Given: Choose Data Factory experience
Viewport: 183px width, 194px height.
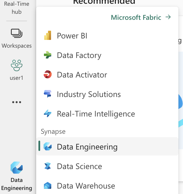Looking at the screenshot, I should point(107,55).
